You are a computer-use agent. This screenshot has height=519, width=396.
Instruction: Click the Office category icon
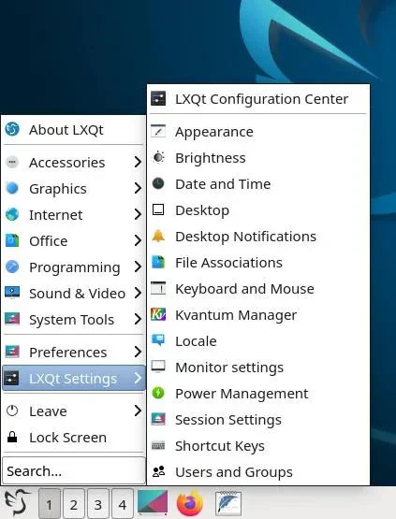point(12,240)
